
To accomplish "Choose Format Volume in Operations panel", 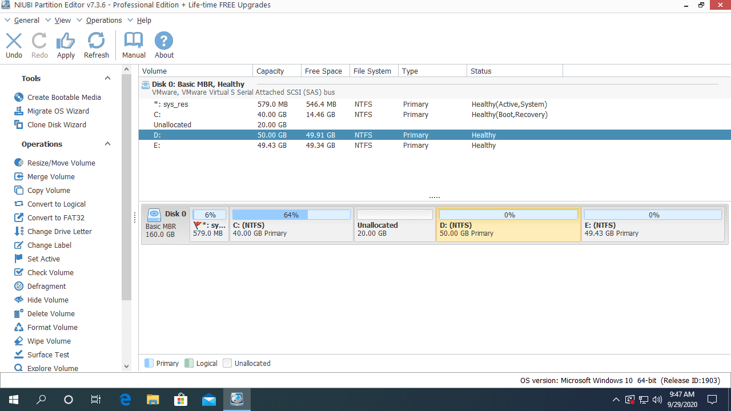I will [x=52, y=327].
